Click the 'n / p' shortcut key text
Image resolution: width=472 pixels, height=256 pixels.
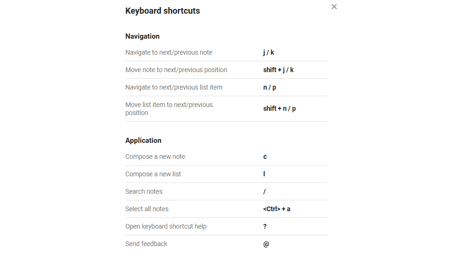270,87
